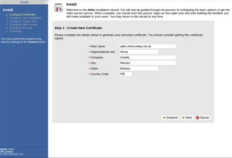Select the Organisational unit input
The width and height of the screenshot is (232, 158).
[139, 52]
